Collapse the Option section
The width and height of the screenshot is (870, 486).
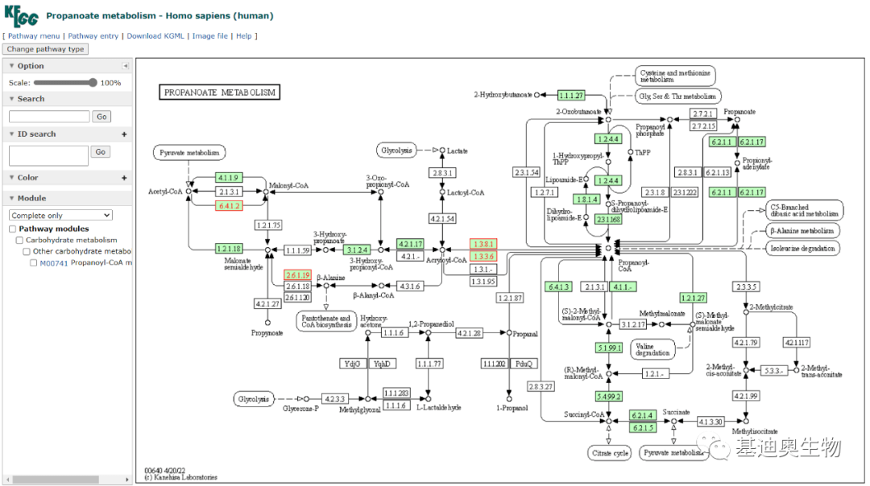point(12,66)
